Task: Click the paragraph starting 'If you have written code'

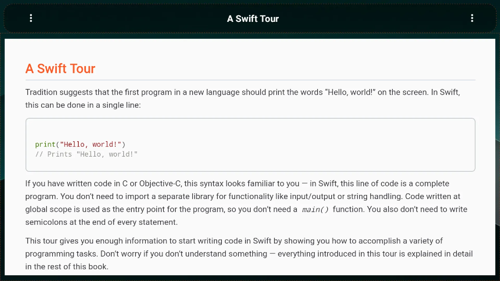Action: pyautogui.click(x=246, y=203)
